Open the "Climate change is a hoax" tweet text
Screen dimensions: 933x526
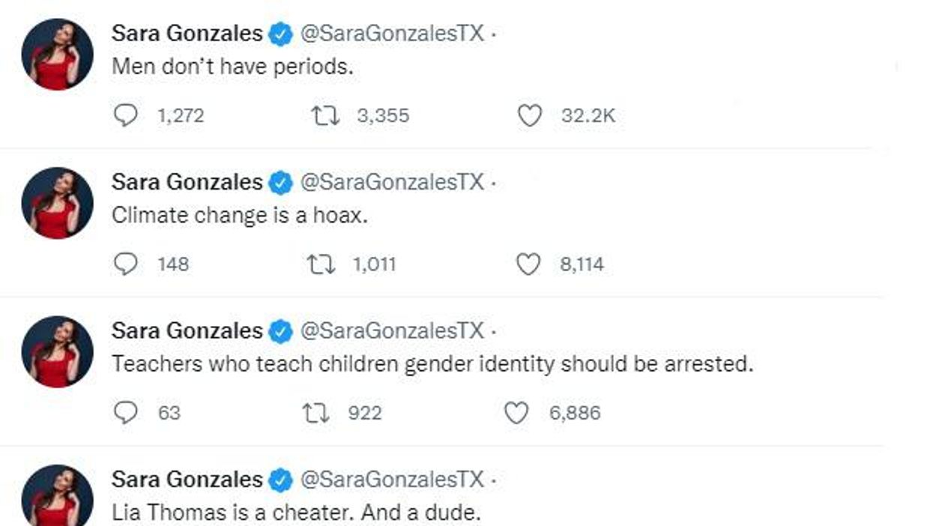point(241,216)
